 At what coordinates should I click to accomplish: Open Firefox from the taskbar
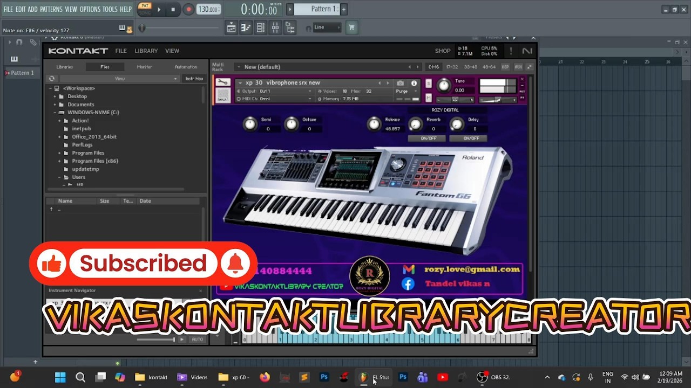click(265, 377)
